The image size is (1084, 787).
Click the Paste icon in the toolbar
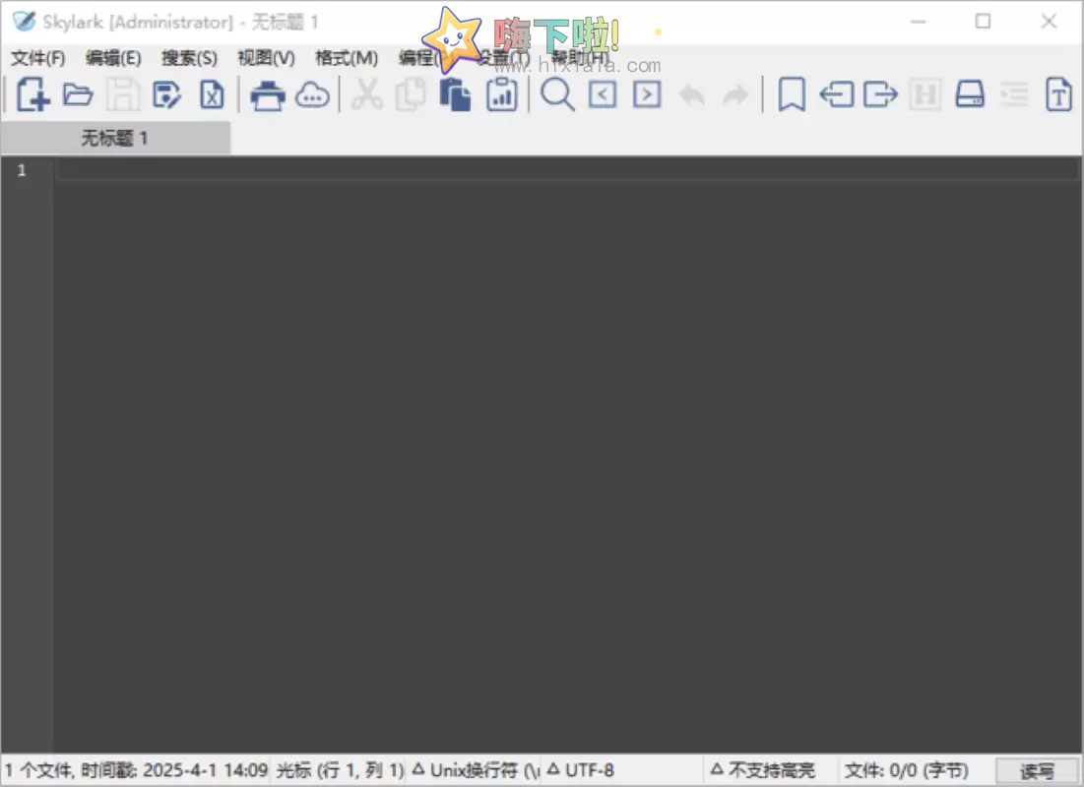click(x=455, y=93)
